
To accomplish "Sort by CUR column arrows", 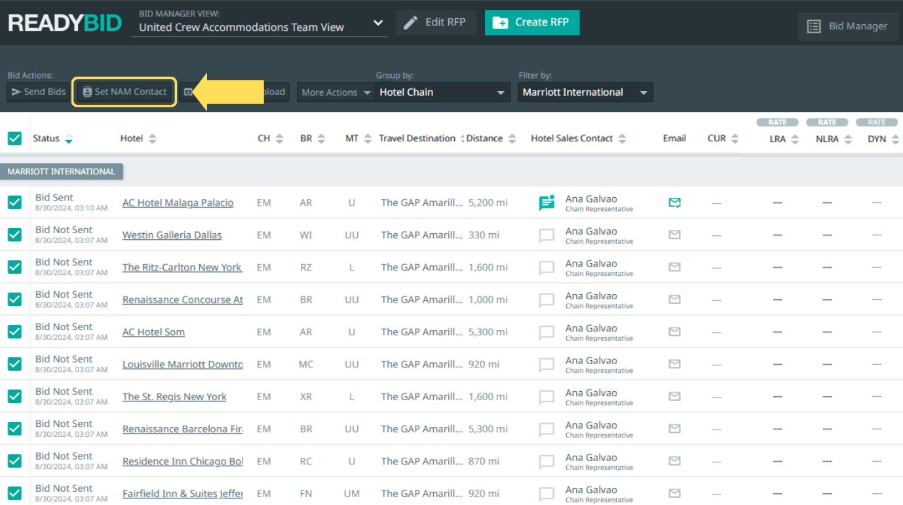I will [x=735, y=139].
